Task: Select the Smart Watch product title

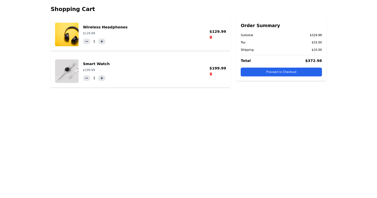Action: tap(96, 63)
